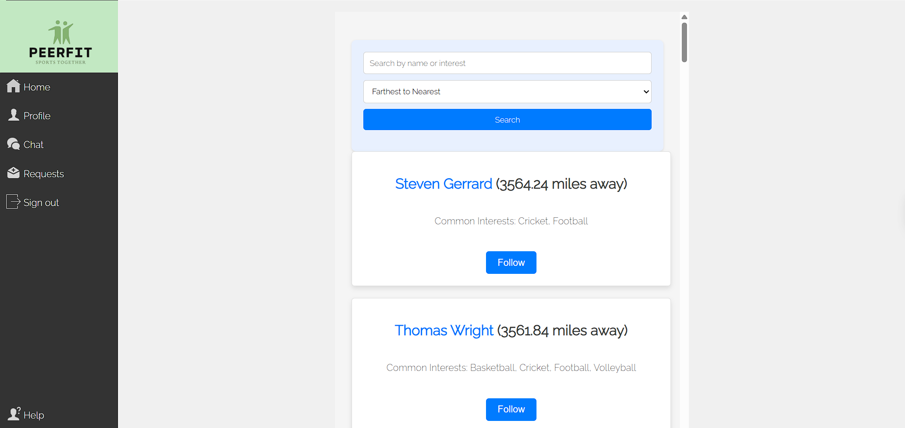The height and width of the screenshot is (428, 905).
Task: Click the Profile person icon
Action: click(14, 115)
